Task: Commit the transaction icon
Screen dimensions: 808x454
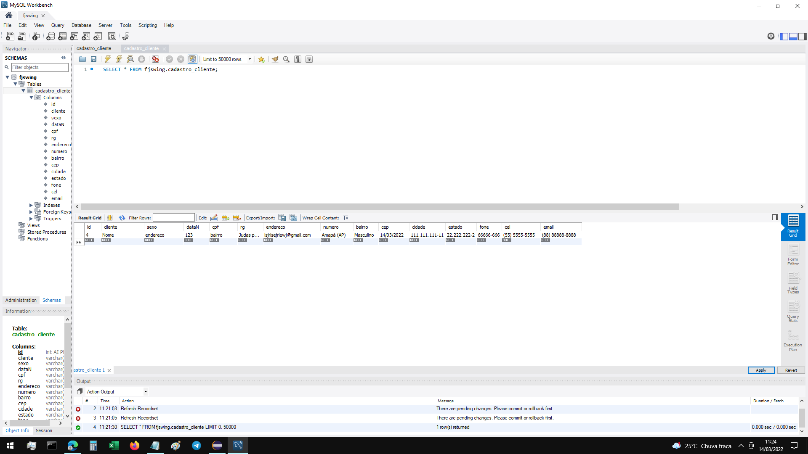Action: pyautogui.click(x=170, y=59)
